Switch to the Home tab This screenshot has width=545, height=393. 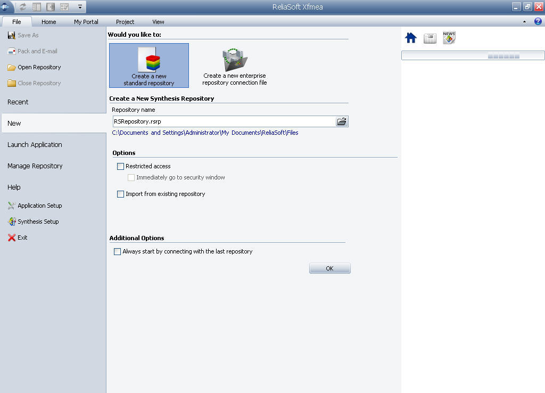48,21
